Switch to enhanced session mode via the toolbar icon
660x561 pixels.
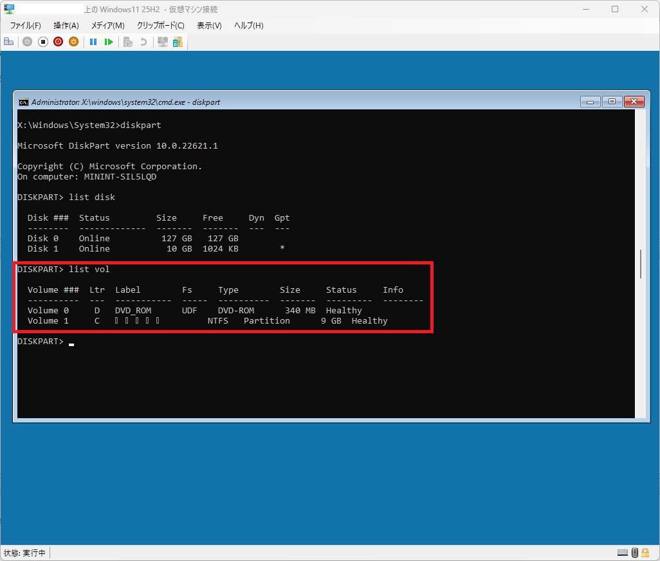pos(163,42)
